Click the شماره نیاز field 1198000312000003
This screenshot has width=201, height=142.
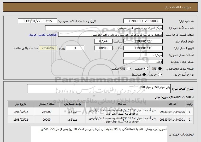pos(143,21)
